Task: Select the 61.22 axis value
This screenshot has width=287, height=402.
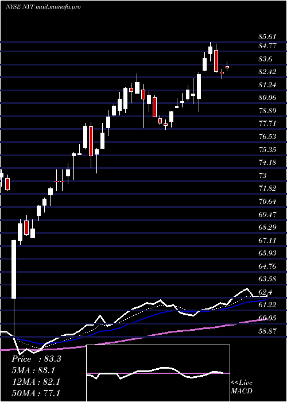Action: [x=267, y=305]
